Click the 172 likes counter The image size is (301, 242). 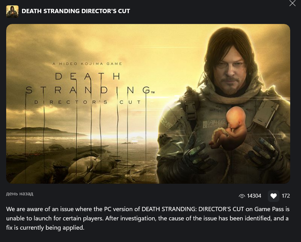286,196
